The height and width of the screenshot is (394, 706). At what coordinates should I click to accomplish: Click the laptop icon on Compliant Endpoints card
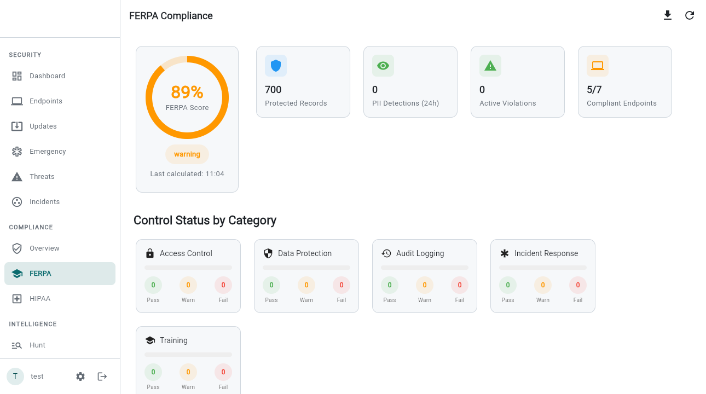[x=597, y=65]
